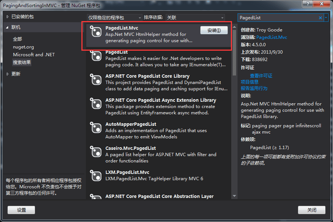
Task: Click the Caseiro.Mvc.PagedList package icon
Action: [x=96, y=152]
